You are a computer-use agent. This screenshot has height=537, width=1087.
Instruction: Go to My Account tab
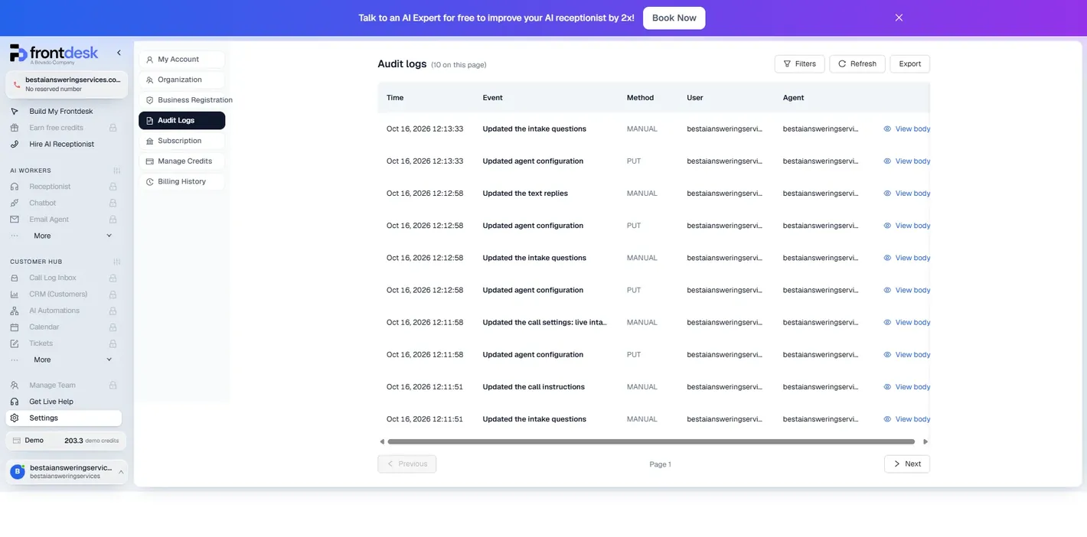[x=181, y=60]
